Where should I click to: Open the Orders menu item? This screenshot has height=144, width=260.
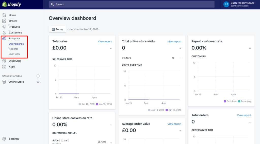pyautogui.click(x=13, y=21)
